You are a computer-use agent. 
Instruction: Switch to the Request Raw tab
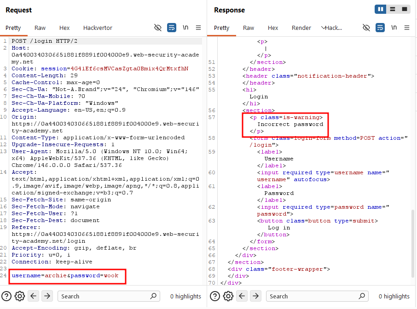tap(40, 28)
